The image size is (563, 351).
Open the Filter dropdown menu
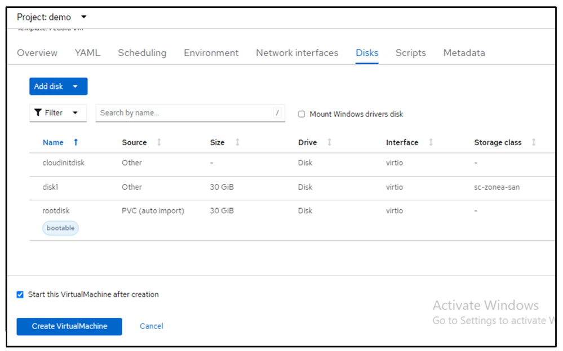click(x=58, y=112)
